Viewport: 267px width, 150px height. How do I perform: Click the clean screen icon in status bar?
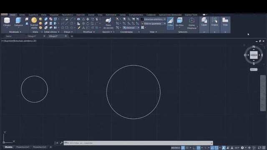pos(259,148)
